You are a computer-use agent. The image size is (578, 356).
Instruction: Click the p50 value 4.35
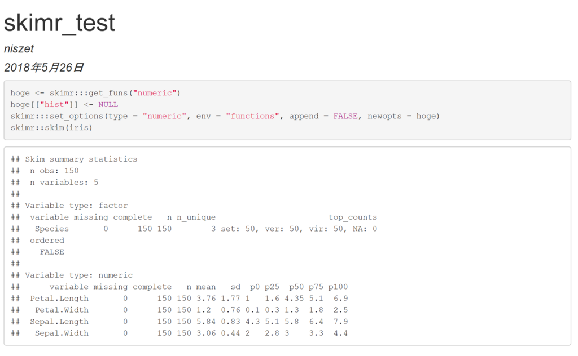click(x=294, y=298)
